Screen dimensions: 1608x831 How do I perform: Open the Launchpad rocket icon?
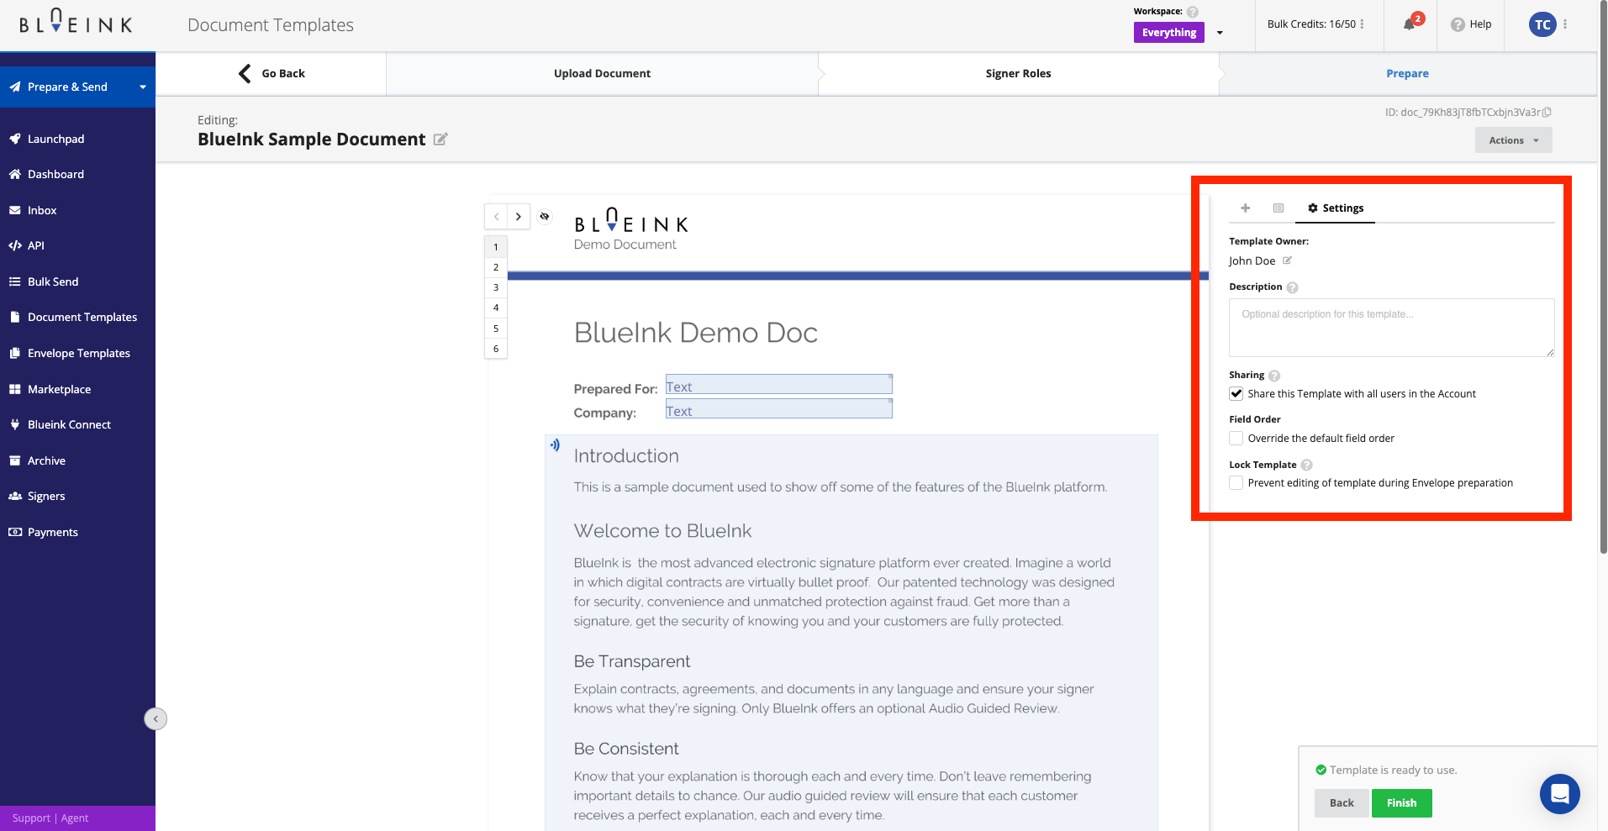tap(15, 139)
